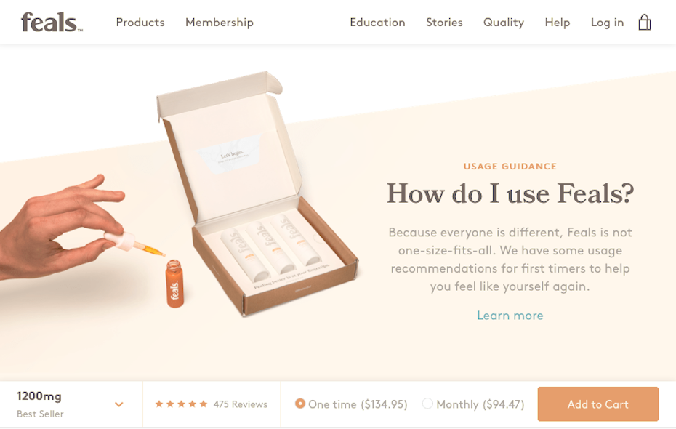Click the five-star rating icons
The image size is (676, 429).
181,404
